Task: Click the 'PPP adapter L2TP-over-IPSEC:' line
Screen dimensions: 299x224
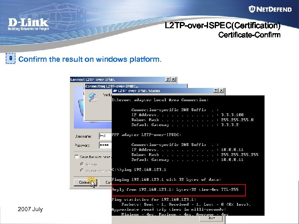Action: tap(147, 135)
